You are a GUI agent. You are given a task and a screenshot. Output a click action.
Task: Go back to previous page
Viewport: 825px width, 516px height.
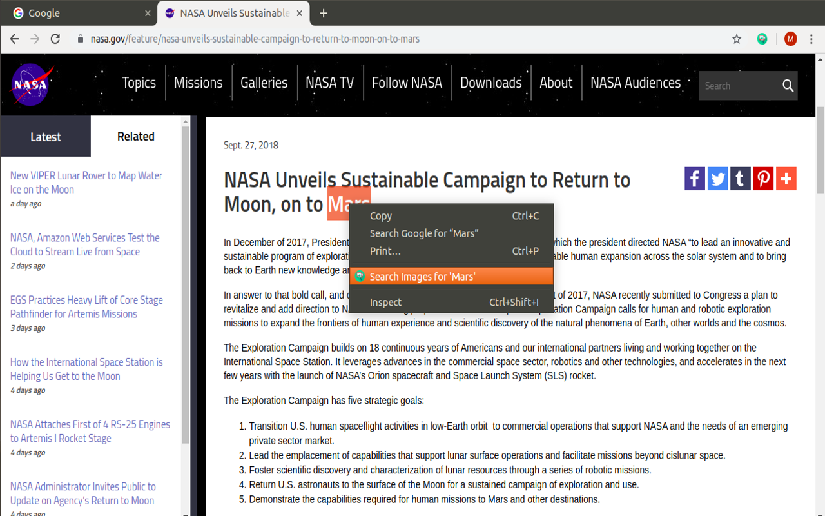click(14, 39)
